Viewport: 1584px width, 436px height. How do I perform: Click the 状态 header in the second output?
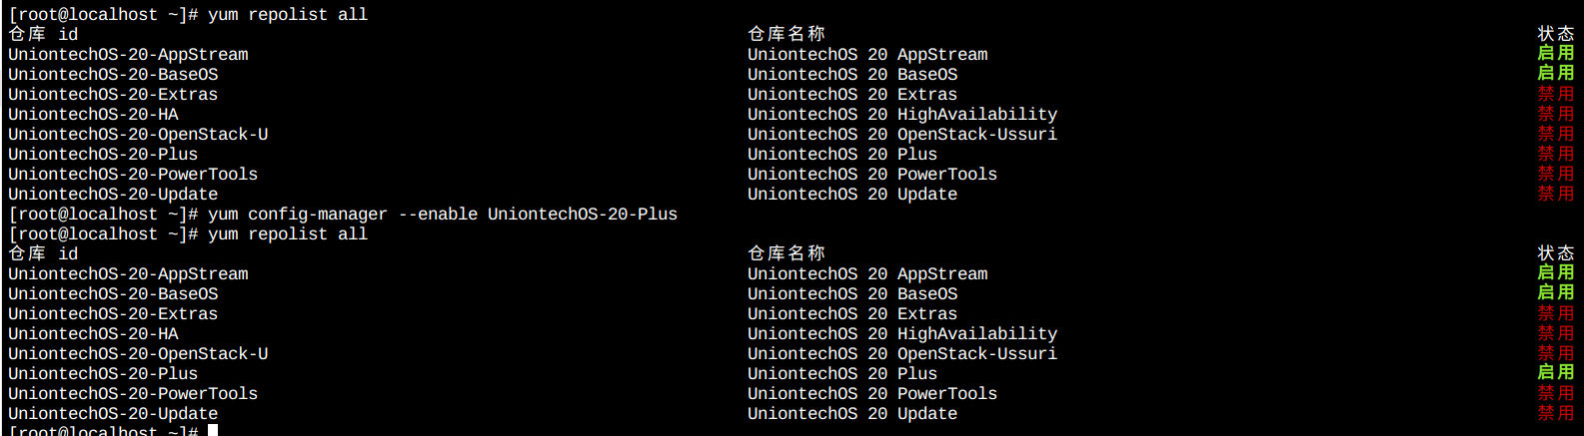[x=1555, y=253]
